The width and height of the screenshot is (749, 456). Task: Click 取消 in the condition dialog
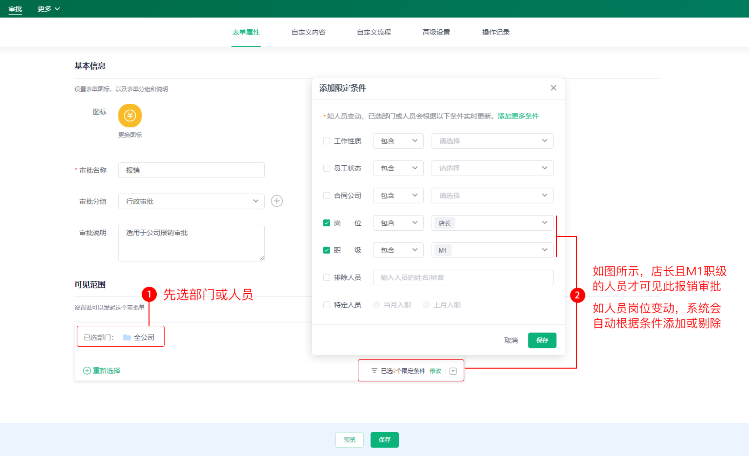point(511,340)
